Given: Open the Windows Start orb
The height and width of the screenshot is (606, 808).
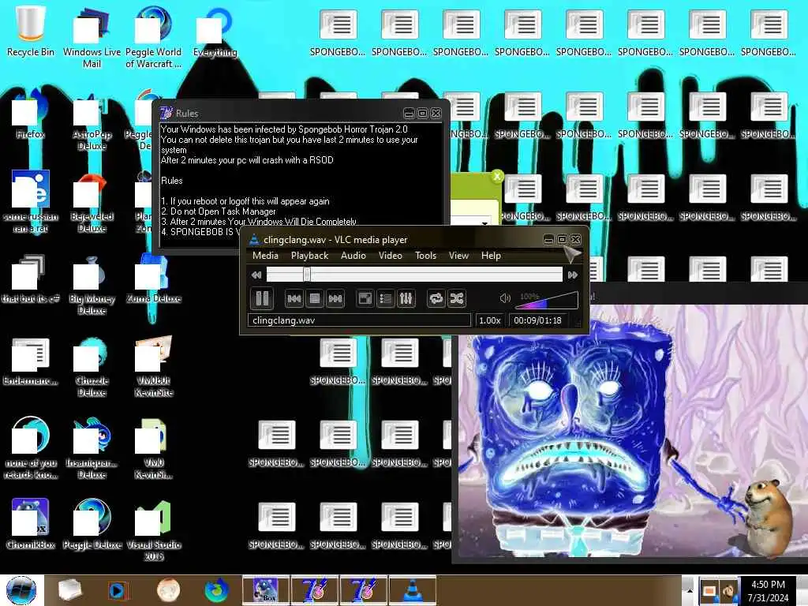Looking at the screenshot, I should coord(21,590).
